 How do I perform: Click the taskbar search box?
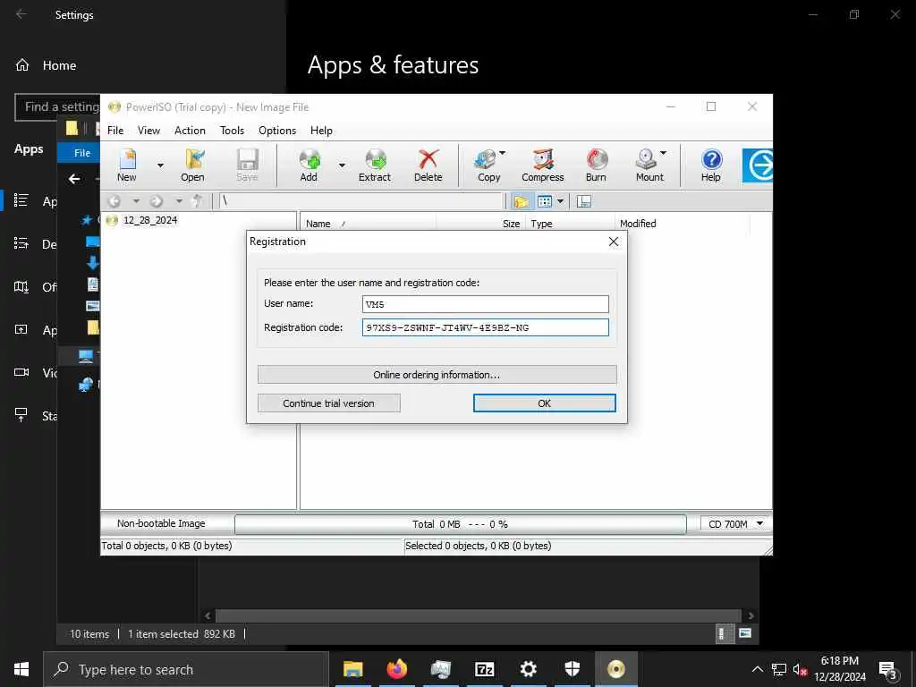coord(186,669)
